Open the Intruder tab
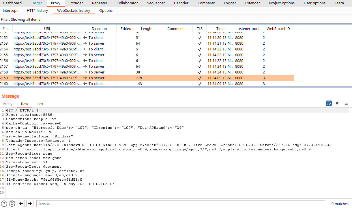352x208 pixels. tap(76, 3)
